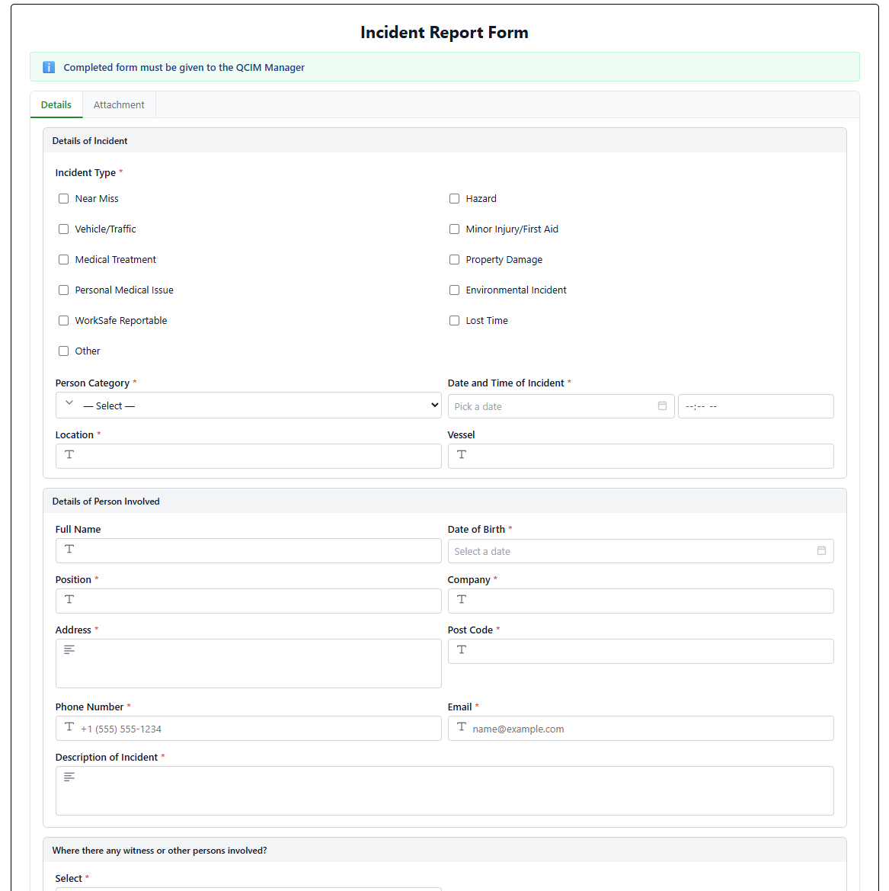Tick the Vehicle/Traffic checkbox
Viewport: 889px width, 891px height.
pos(64,229)
